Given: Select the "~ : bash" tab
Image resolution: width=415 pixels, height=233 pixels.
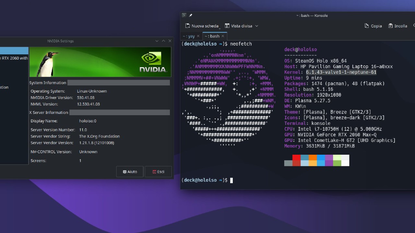Looking at the screenshot, I should (212, 36).
